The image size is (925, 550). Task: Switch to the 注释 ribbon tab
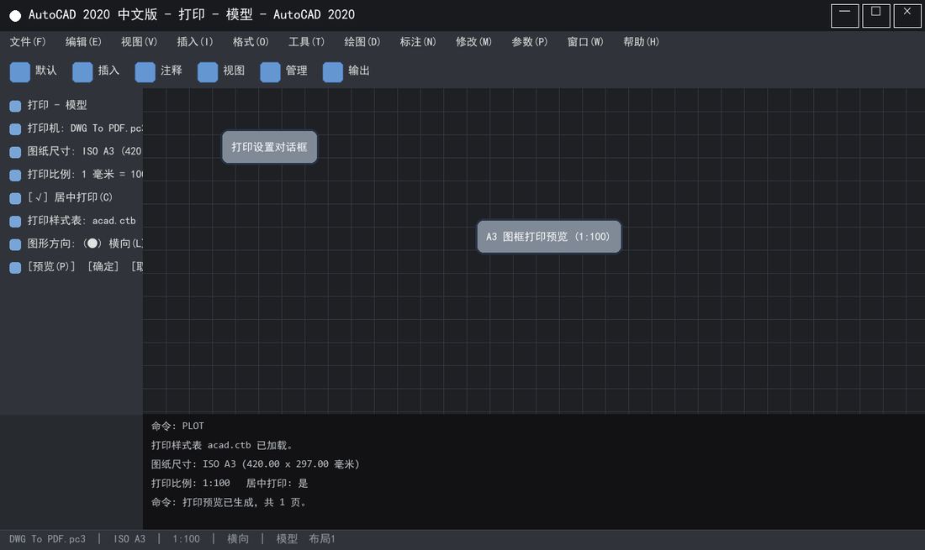(171, 71)
